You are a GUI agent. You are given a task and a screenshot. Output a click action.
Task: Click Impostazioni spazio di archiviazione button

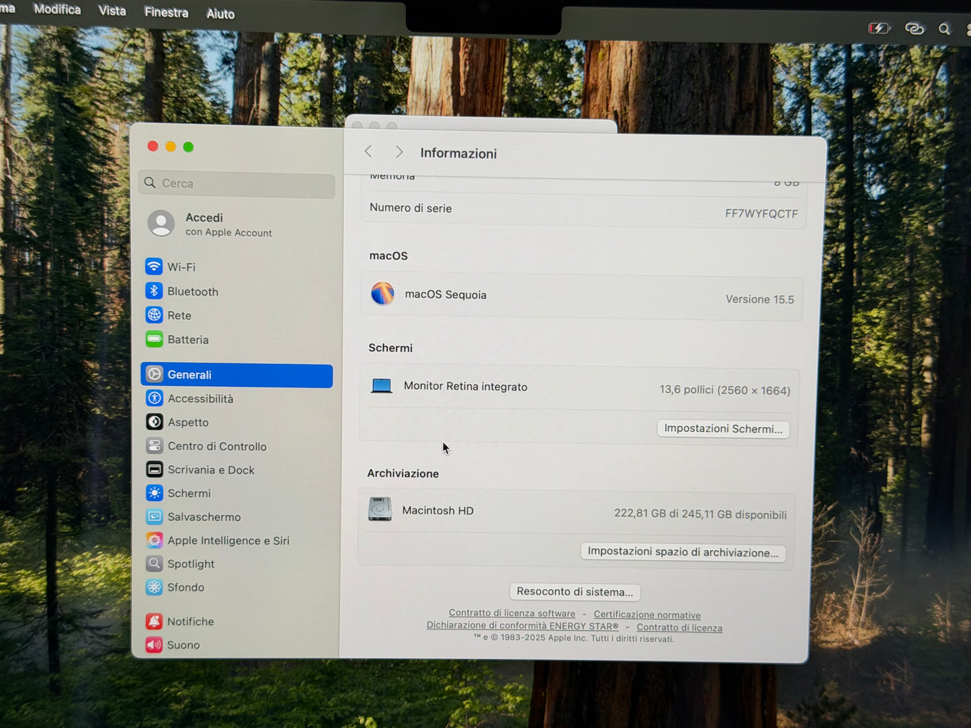tap(683, 552)
